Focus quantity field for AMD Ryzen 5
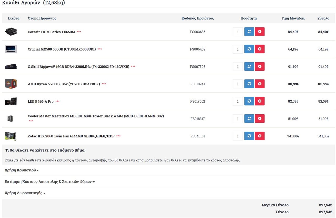This screenshot has height=218, width=336. click(x=238, y=84)
